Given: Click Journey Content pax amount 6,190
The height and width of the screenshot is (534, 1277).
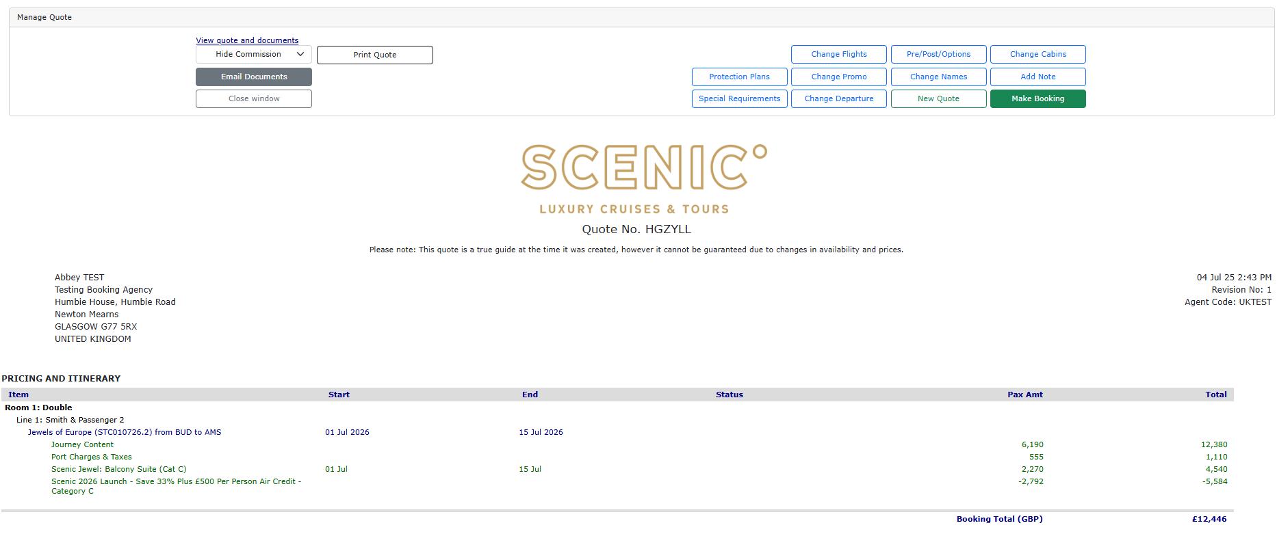Looking at the screenshot, I should [x=1033, y=444].
